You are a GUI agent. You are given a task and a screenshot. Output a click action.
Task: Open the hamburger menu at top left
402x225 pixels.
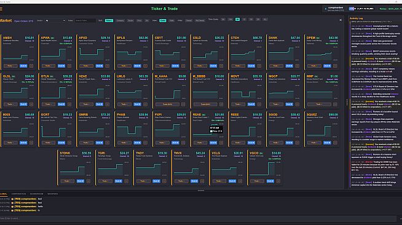click(x=1, y=9)
